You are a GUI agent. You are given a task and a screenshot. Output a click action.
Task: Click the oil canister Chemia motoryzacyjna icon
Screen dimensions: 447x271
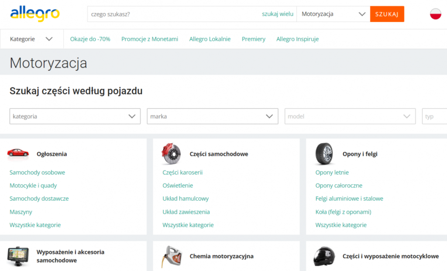click(171, 257)
